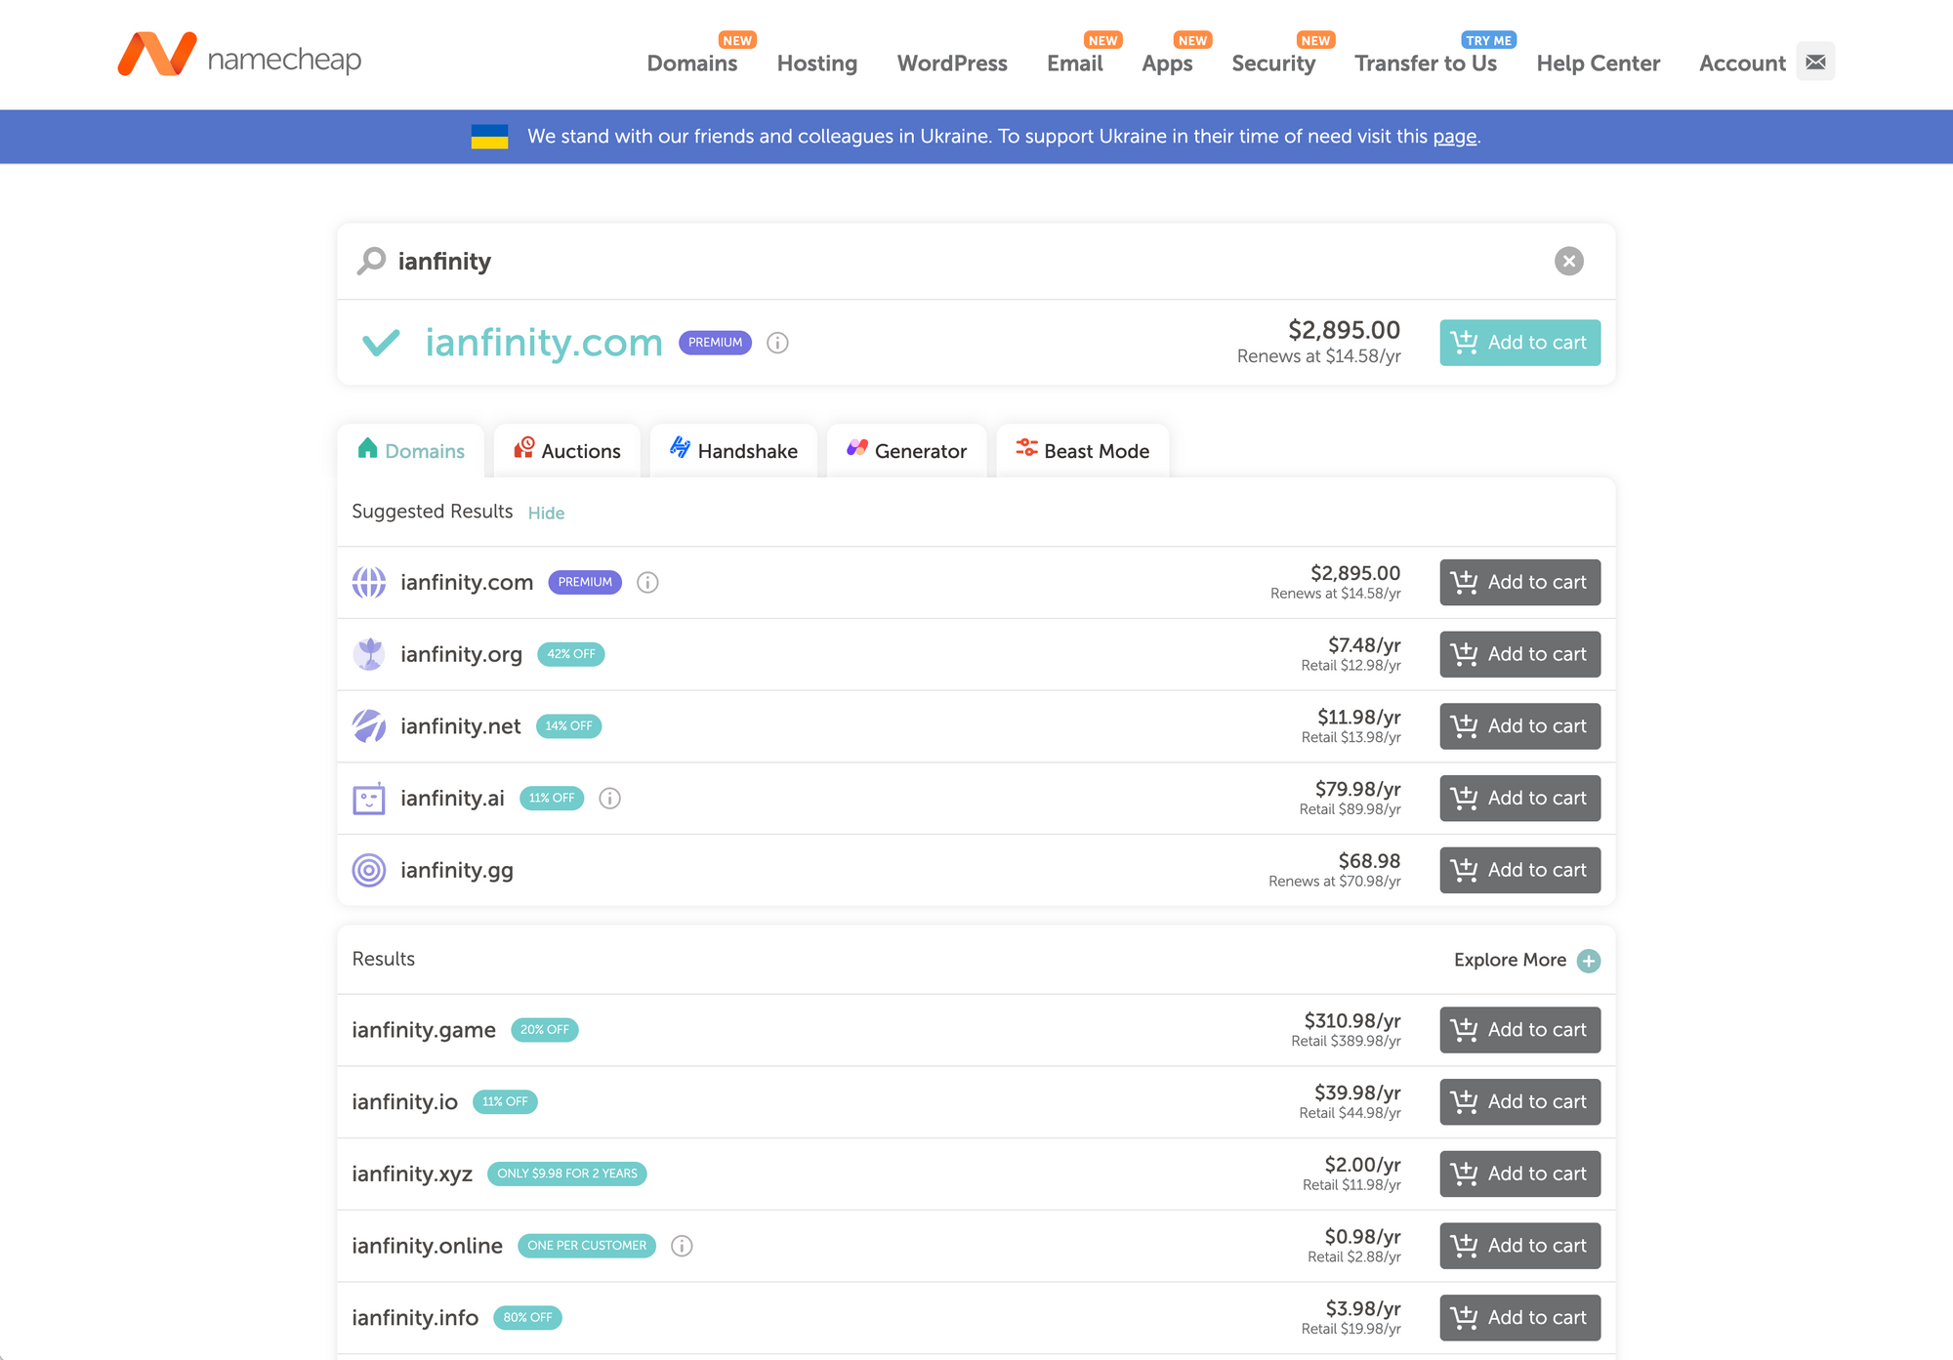1953x1360 pixels.
Task: Click the Explore More plus icon
Action: click(x=1589, y=961)
